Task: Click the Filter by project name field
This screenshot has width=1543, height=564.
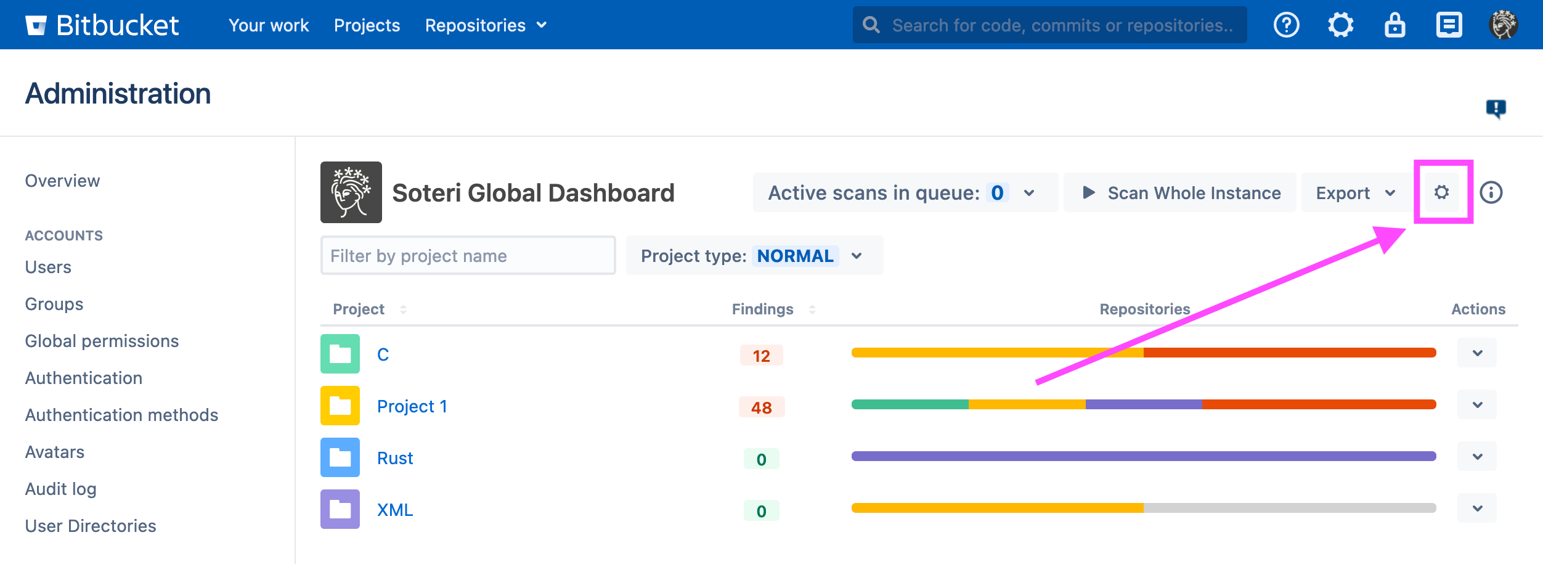Action: point(468,256)
